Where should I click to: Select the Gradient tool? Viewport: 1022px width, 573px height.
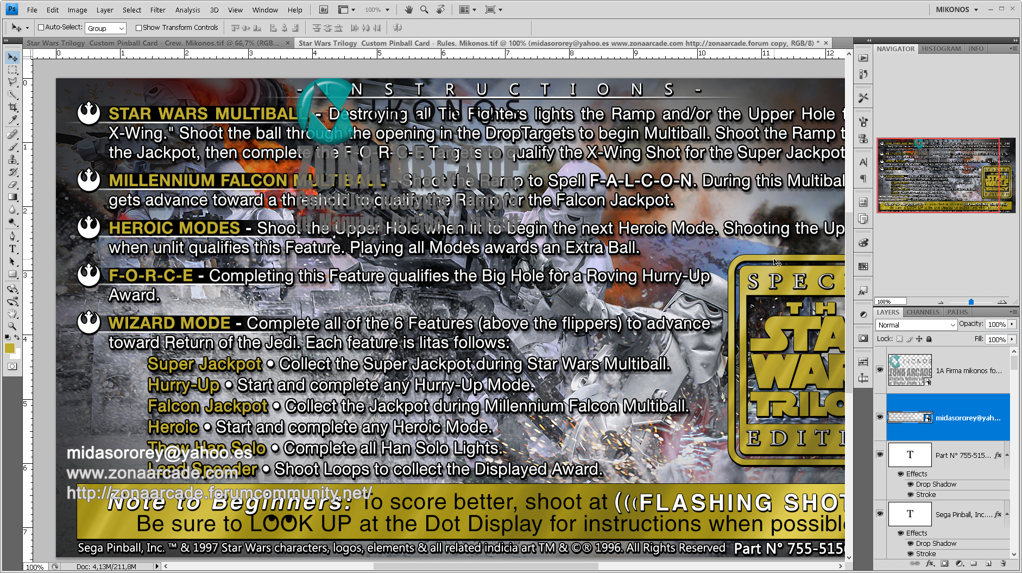(12, 197)
